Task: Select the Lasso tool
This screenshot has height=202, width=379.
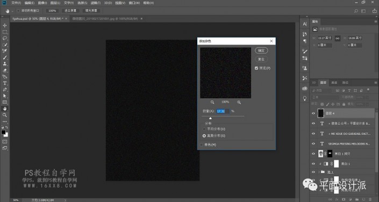Action: pos(5,38)
